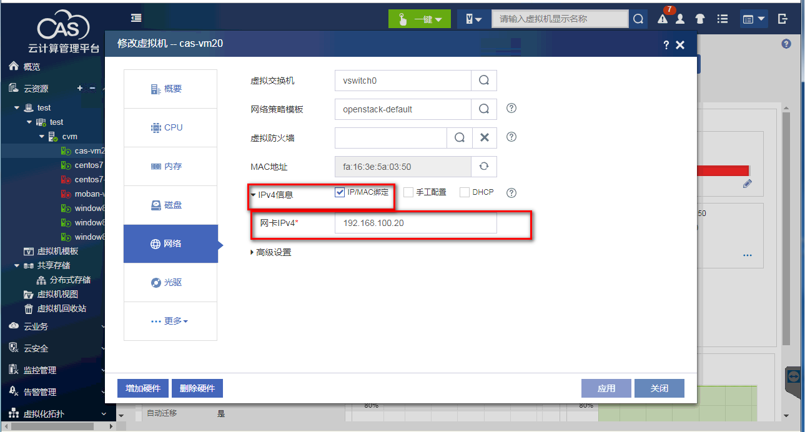Switch to the 磁盘 tab
Screen dimensions: 805x432
pos(170,205)
